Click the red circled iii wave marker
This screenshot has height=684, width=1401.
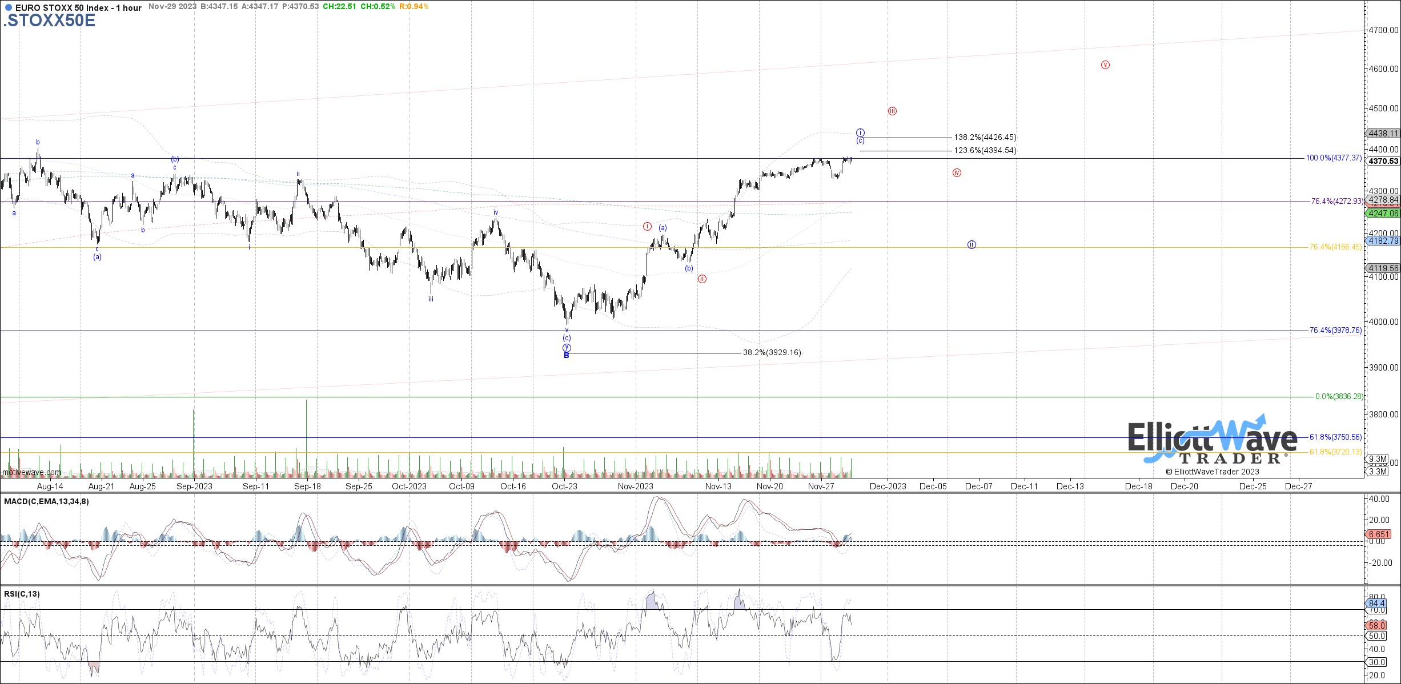coord(892,111)
